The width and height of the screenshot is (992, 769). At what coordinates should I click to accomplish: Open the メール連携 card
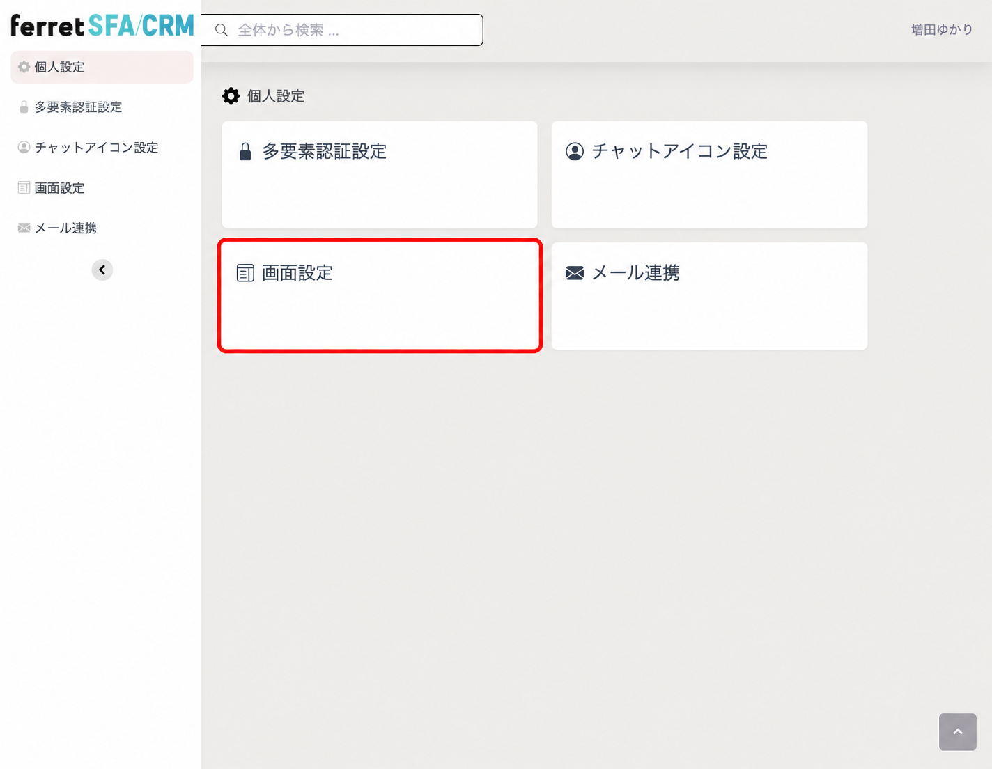(709, 296)
